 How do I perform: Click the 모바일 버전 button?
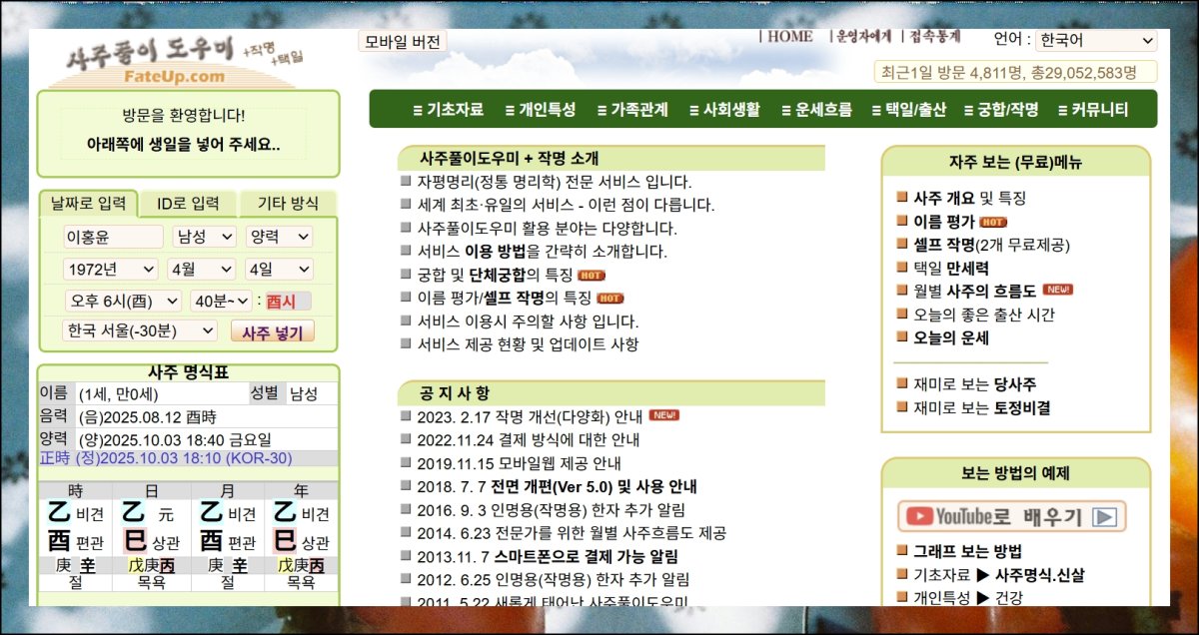(402, 41)
